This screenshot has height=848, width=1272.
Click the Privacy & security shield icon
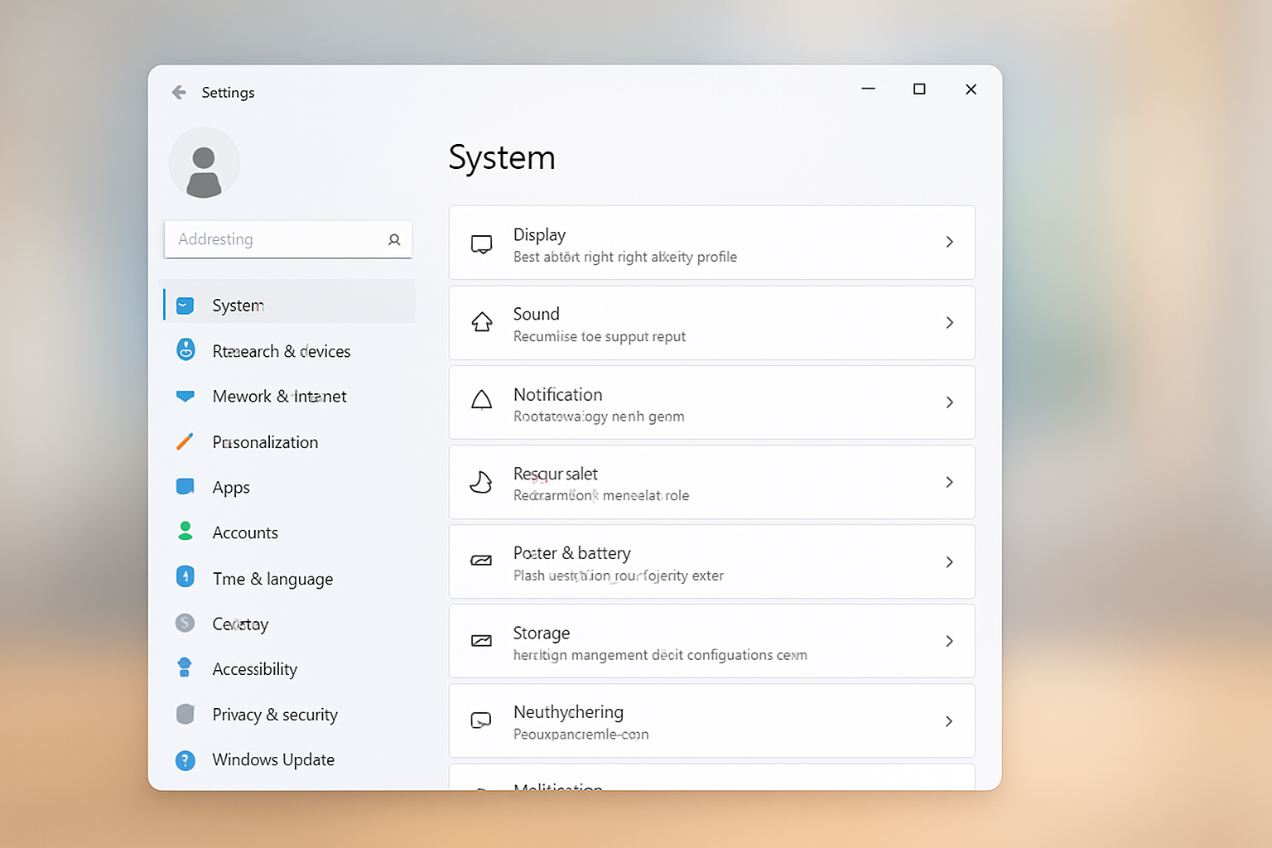(185, 714)
